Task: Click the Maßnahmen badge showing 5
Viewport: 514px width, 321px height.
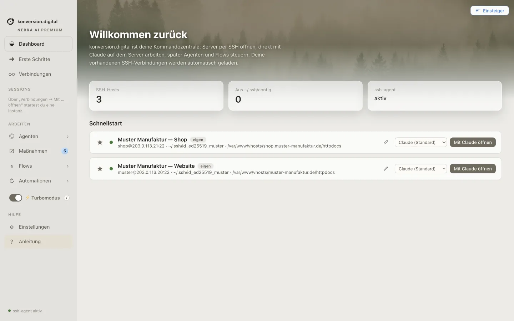Action: click(65, 151)
